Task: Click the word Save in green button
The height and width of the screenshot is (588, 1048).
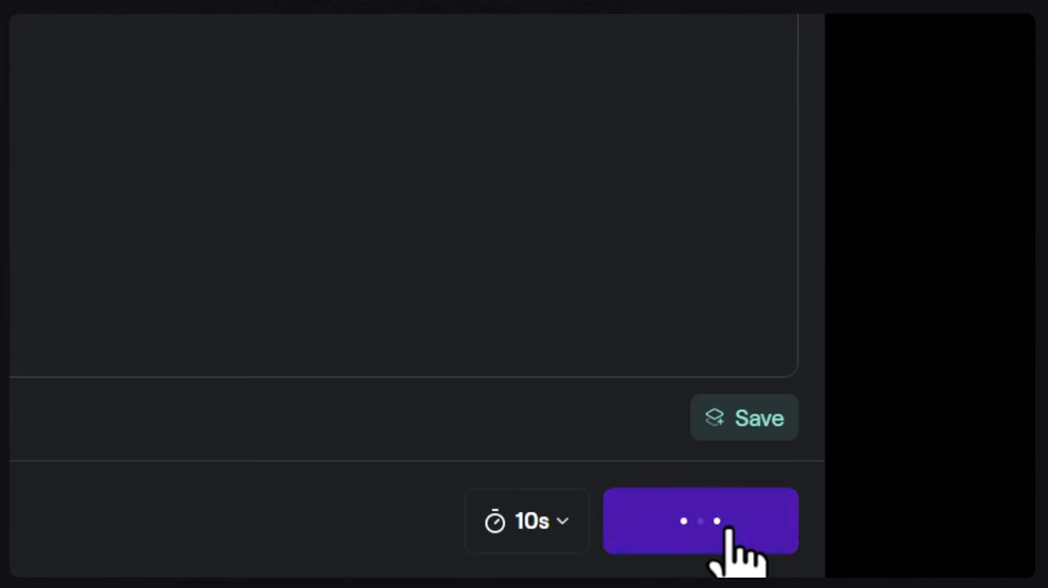Action: [x=760, y=418]
